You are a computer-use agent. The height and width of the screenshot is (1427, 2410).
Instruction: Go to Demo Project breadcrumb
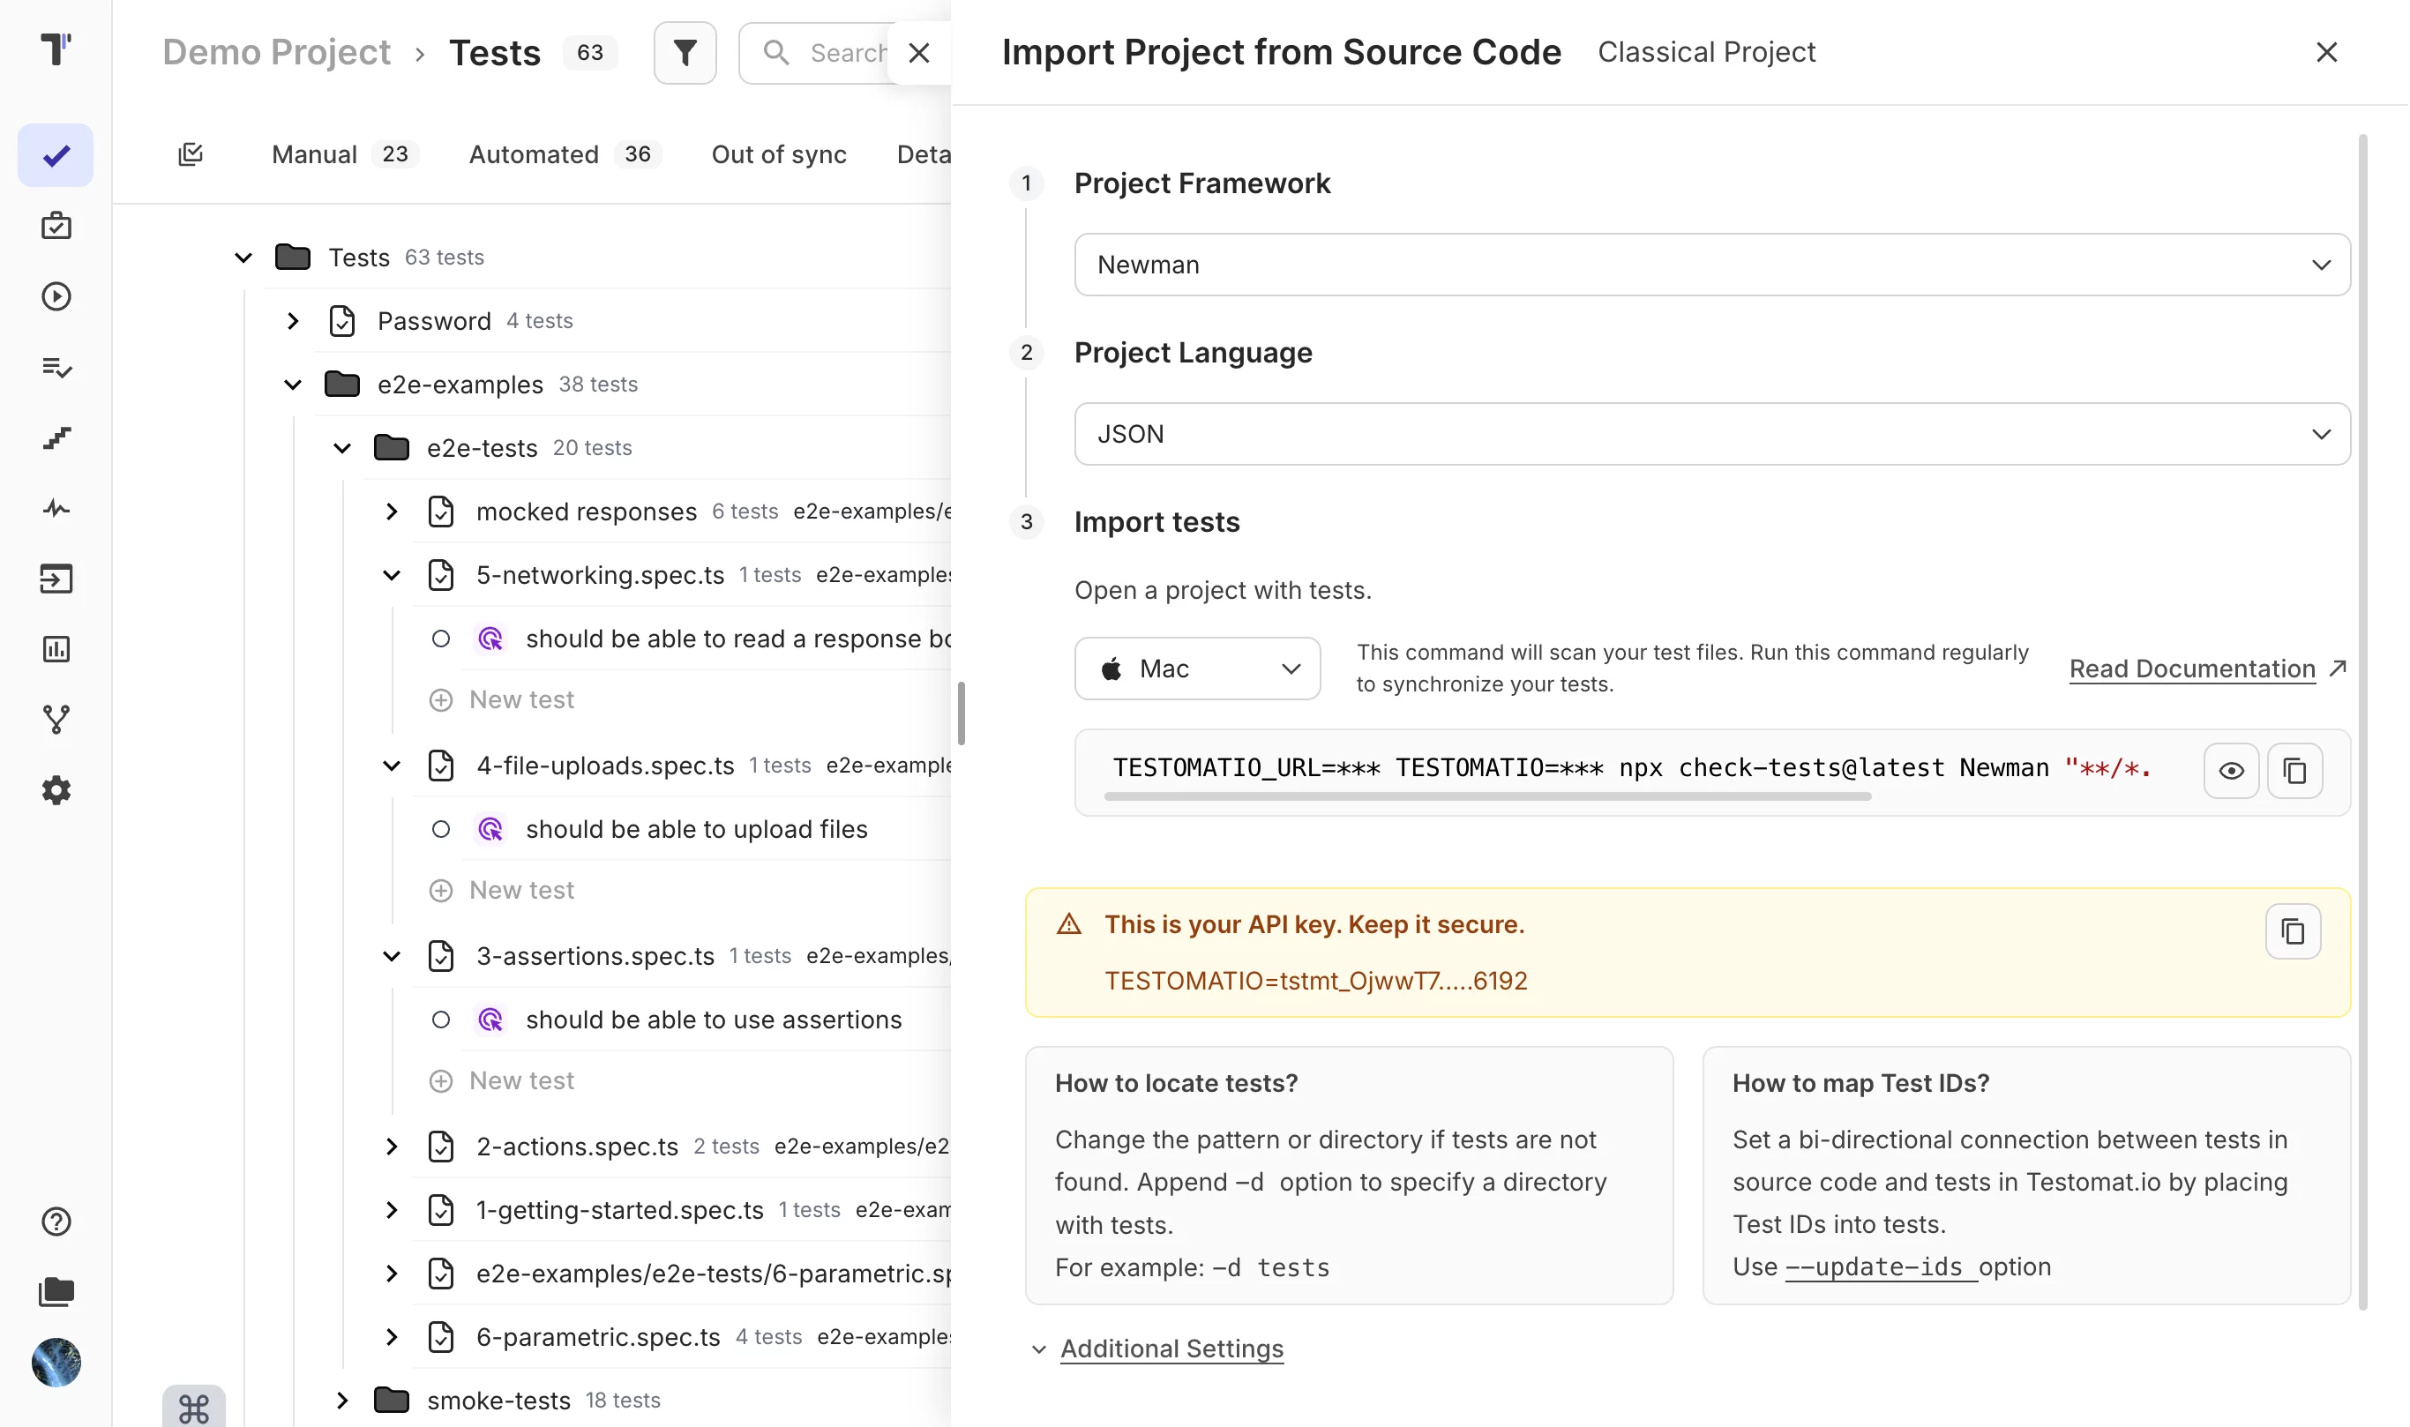276,52
